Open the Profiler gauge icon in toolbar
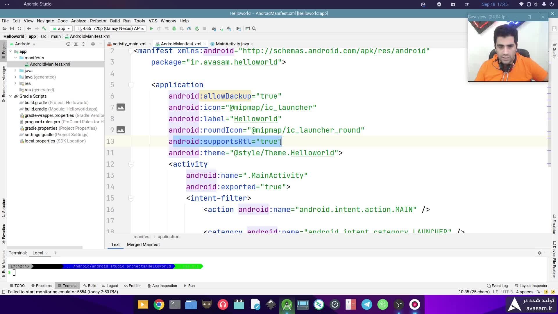558x314 pixels. (x=189, y=28)
